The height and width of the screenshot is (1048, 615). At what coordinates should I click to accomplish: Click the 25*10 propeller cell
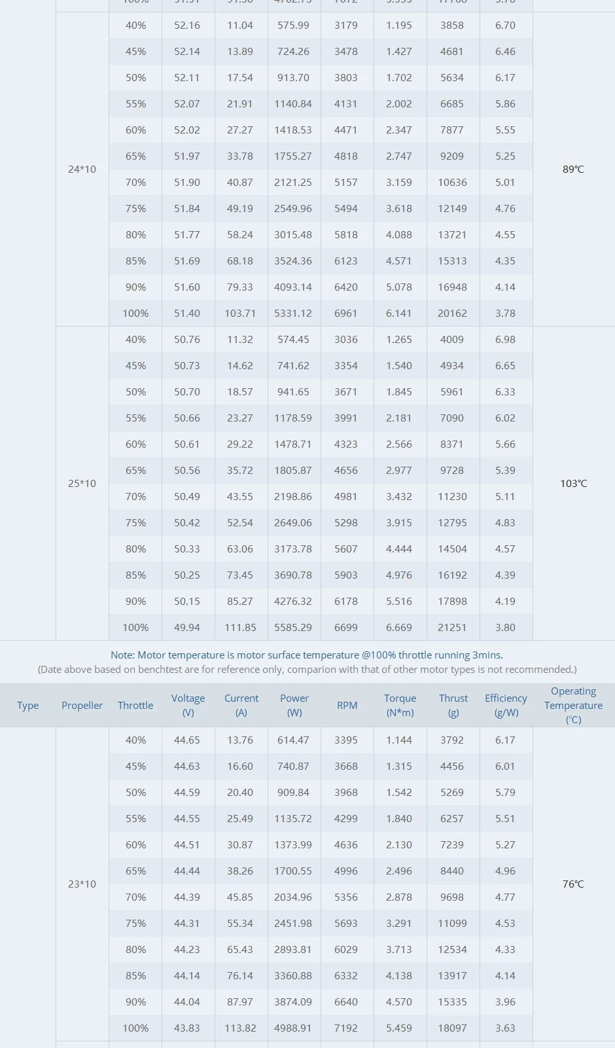click(82, 483)
